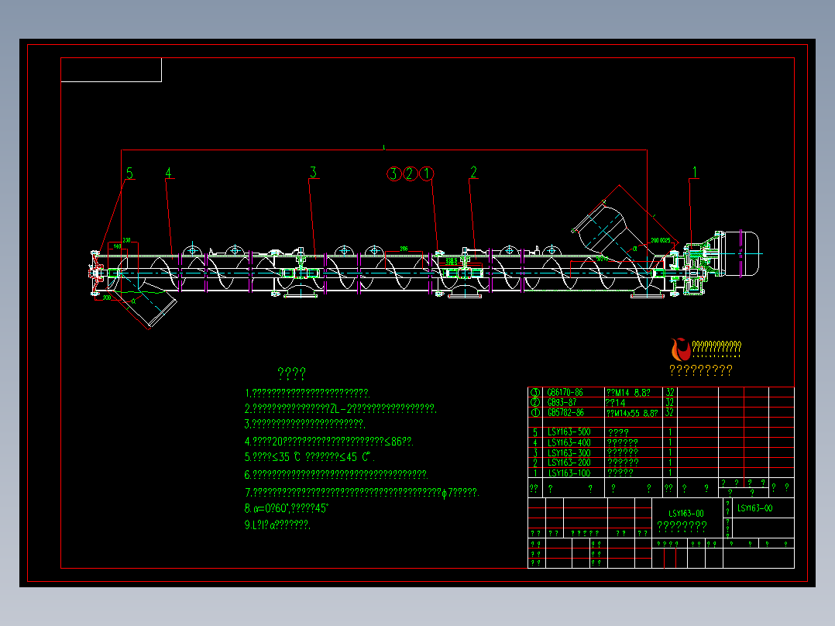Image resolution: width=835 pixels, height=626 pixels.
Task: Select the LSY163-500 table row entry
Action: 569,432
